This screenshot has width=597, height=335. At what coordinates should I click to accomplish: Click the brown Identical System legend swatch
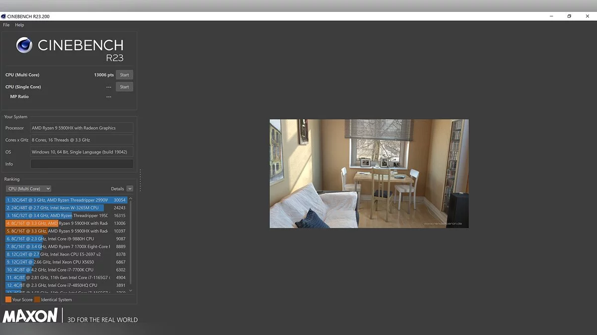37,300
